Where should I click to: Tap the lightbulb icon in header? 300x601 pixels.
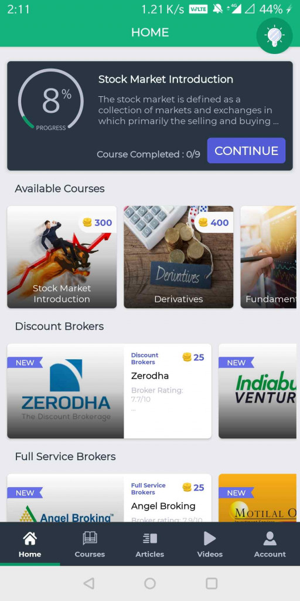[274, 36]
